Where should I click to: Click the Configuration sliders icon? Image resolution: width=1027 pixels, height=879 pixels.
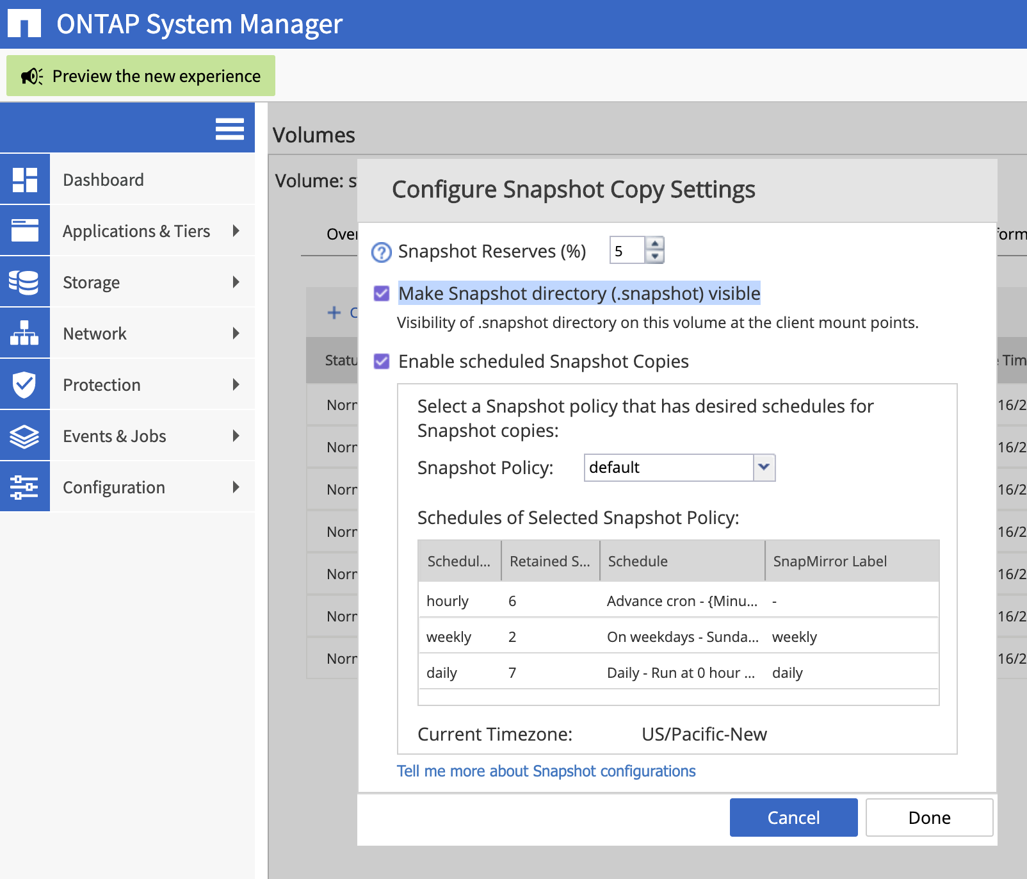(25, 487)
